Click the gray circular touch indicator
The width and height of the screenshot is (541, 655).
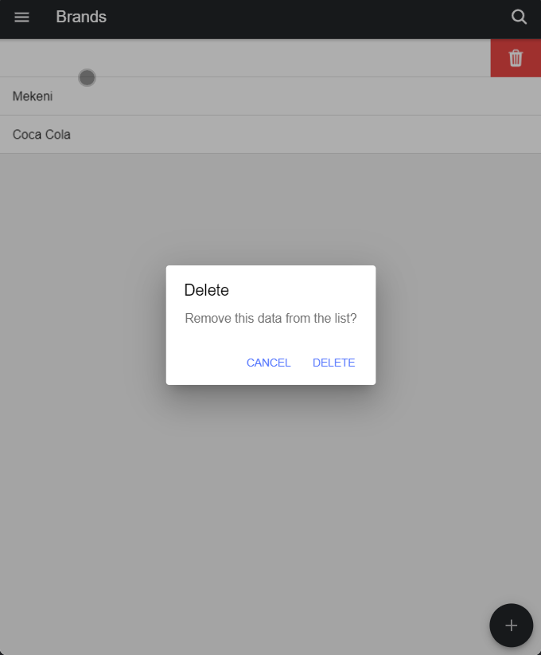coord(88,77)
